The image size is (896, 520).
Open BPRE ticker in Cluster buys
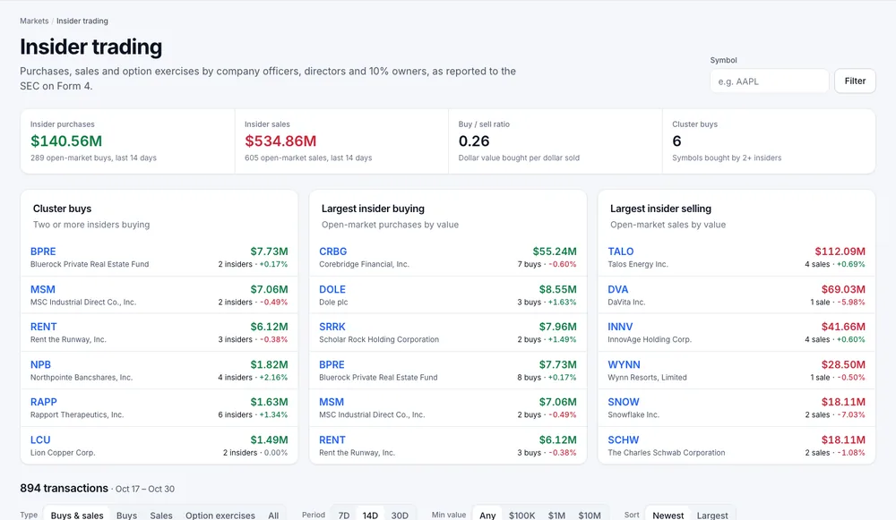(43, 251)
